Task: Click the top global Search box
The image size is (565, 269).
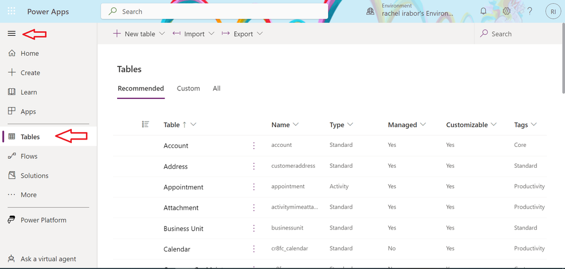Action: tap(214, 11)
